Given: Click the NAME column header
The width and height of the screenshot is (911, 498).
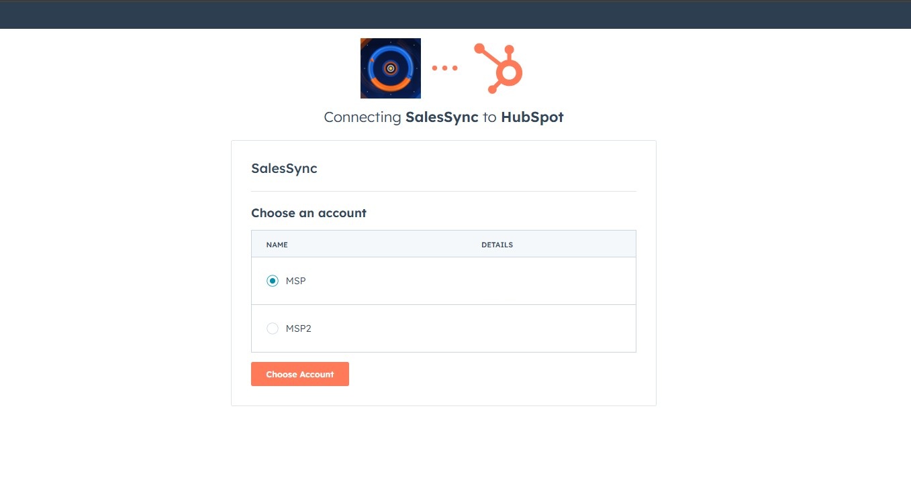Looking at the screenshot, I should [x=277, y=245].
